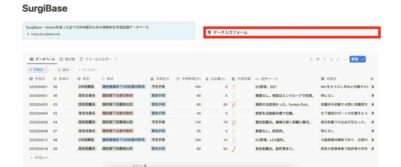Select 予定手術 tag in patient 04 row
This screenshot has height=167, width=401.
click(x=158, y=122)
